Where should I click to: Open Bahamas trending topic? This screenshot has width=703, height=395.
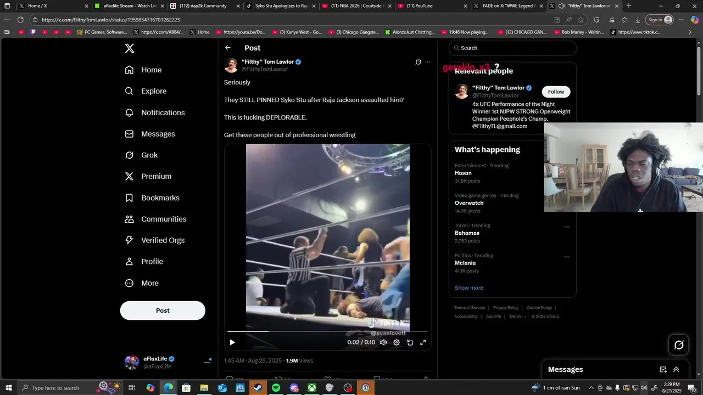(x=467, y=233)
